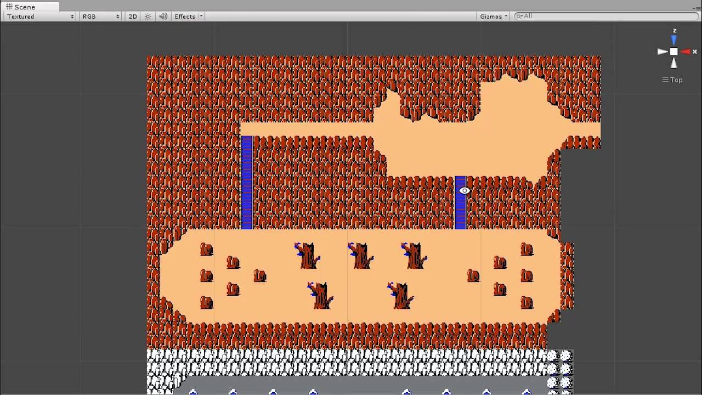The image size is (702, 395).
Task: Toggle scene lighting sun icon
Action: click(148, 16)
